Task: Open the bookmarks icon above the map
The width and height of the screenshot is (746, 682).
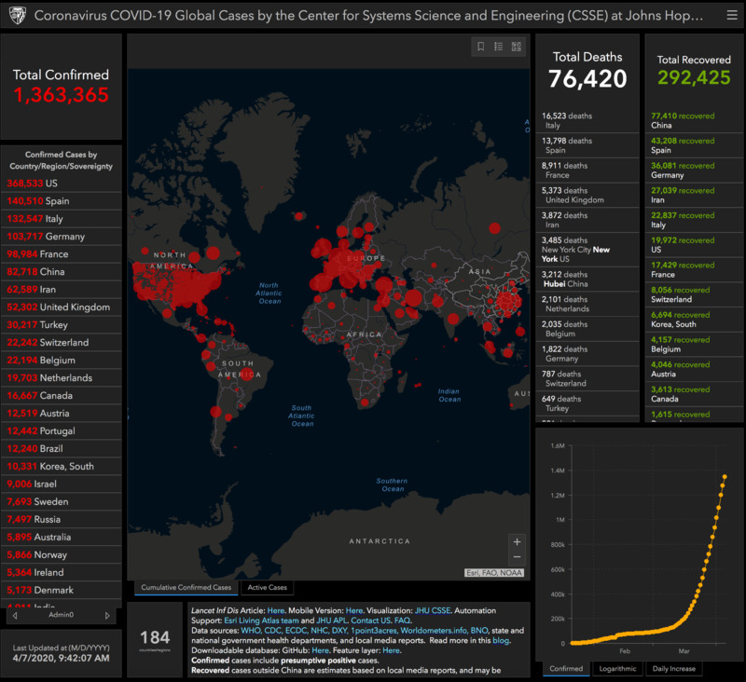Action: pos(481,47)
